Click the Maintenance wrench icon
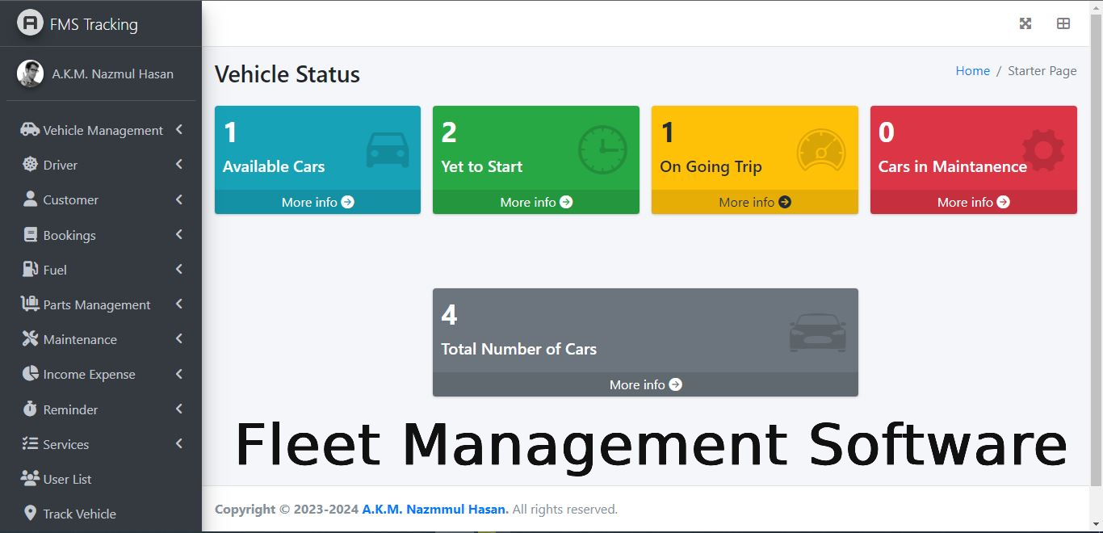This screenshot has width=1103, height=533. point(30,339)
